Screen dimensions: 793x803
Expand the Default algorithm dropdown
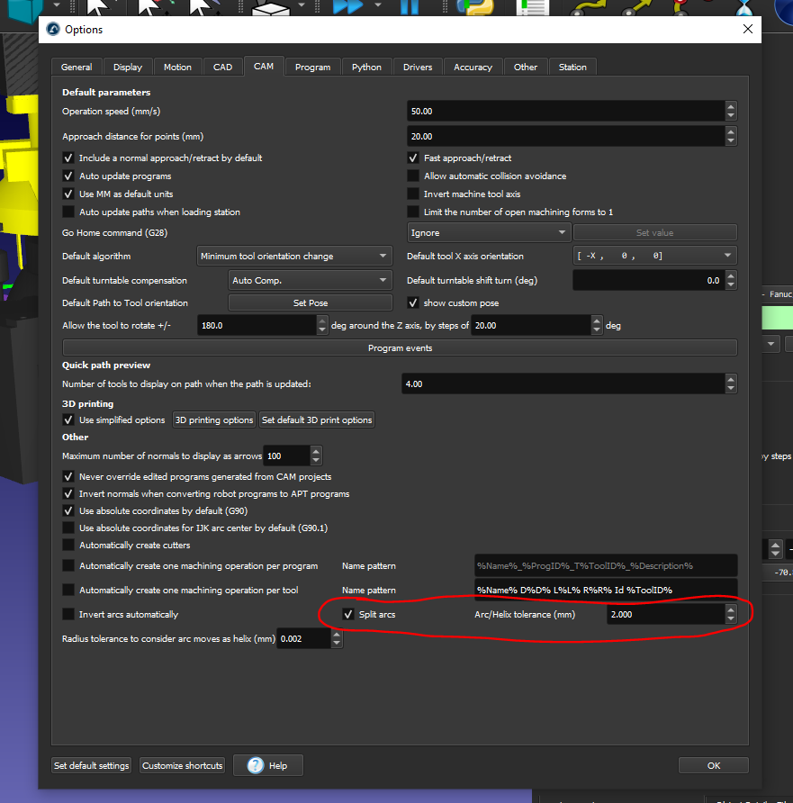(294, 257)
